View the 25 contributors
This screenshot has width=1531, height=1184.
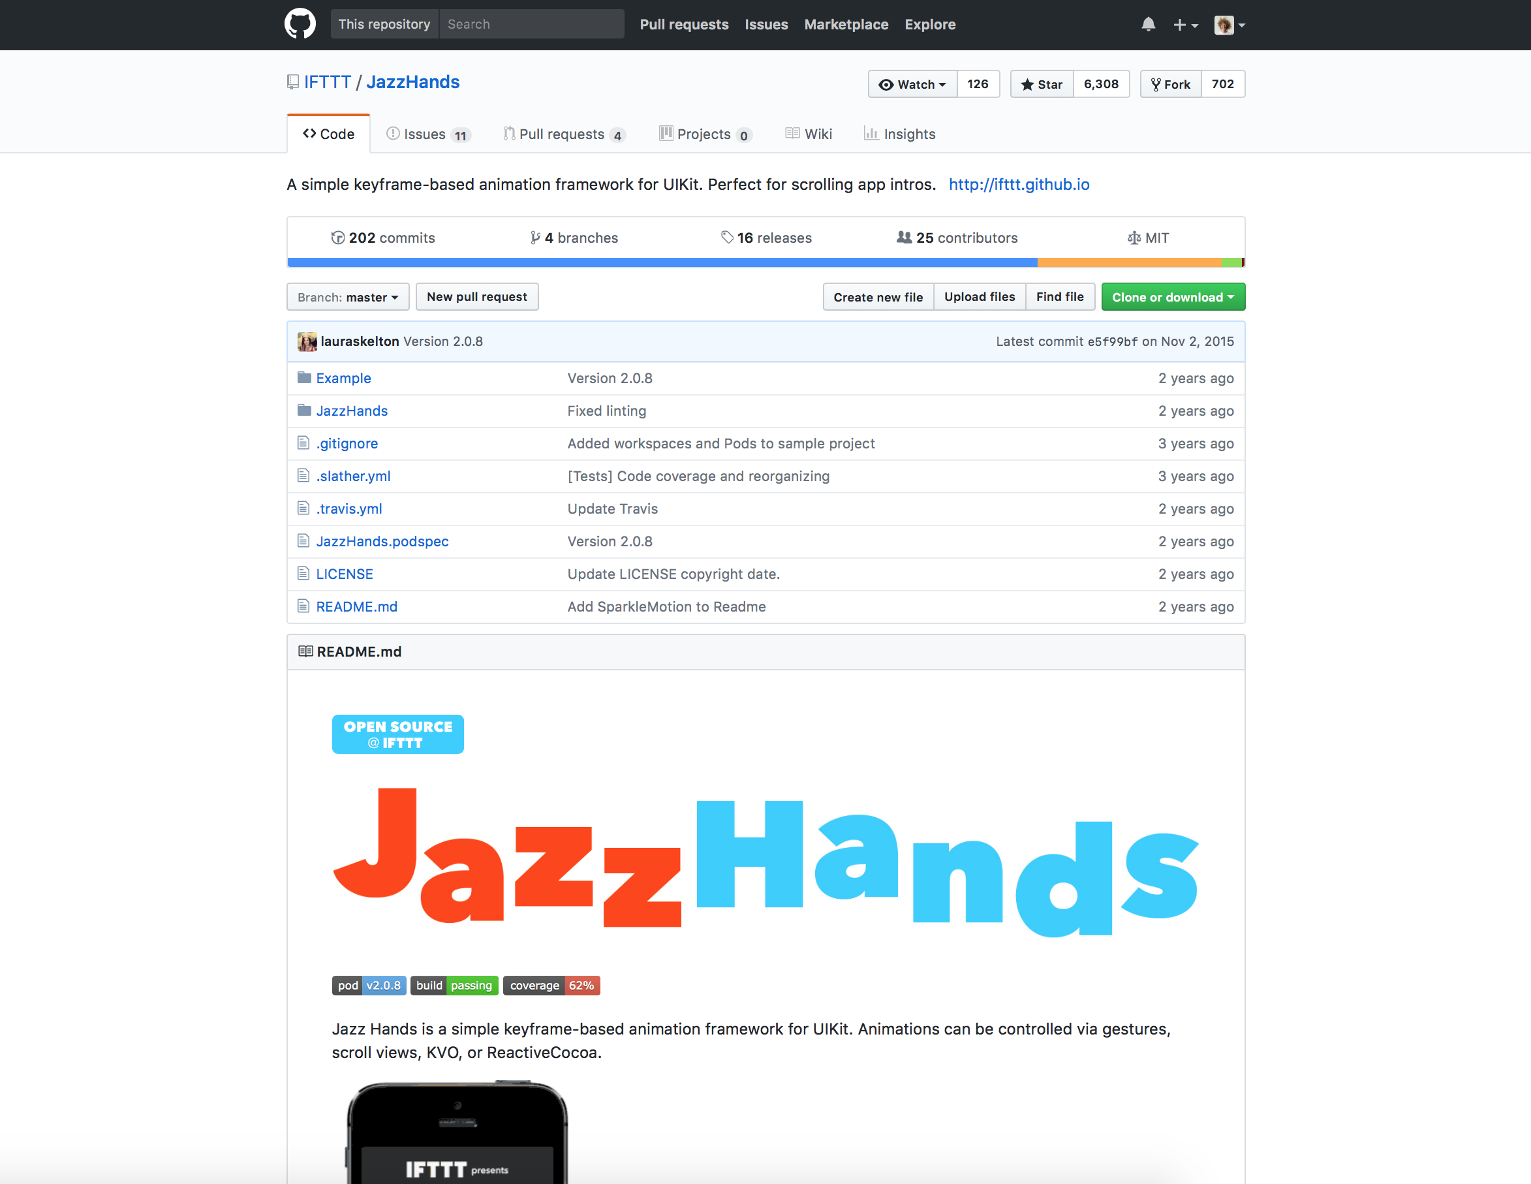(x=957, y=238)
